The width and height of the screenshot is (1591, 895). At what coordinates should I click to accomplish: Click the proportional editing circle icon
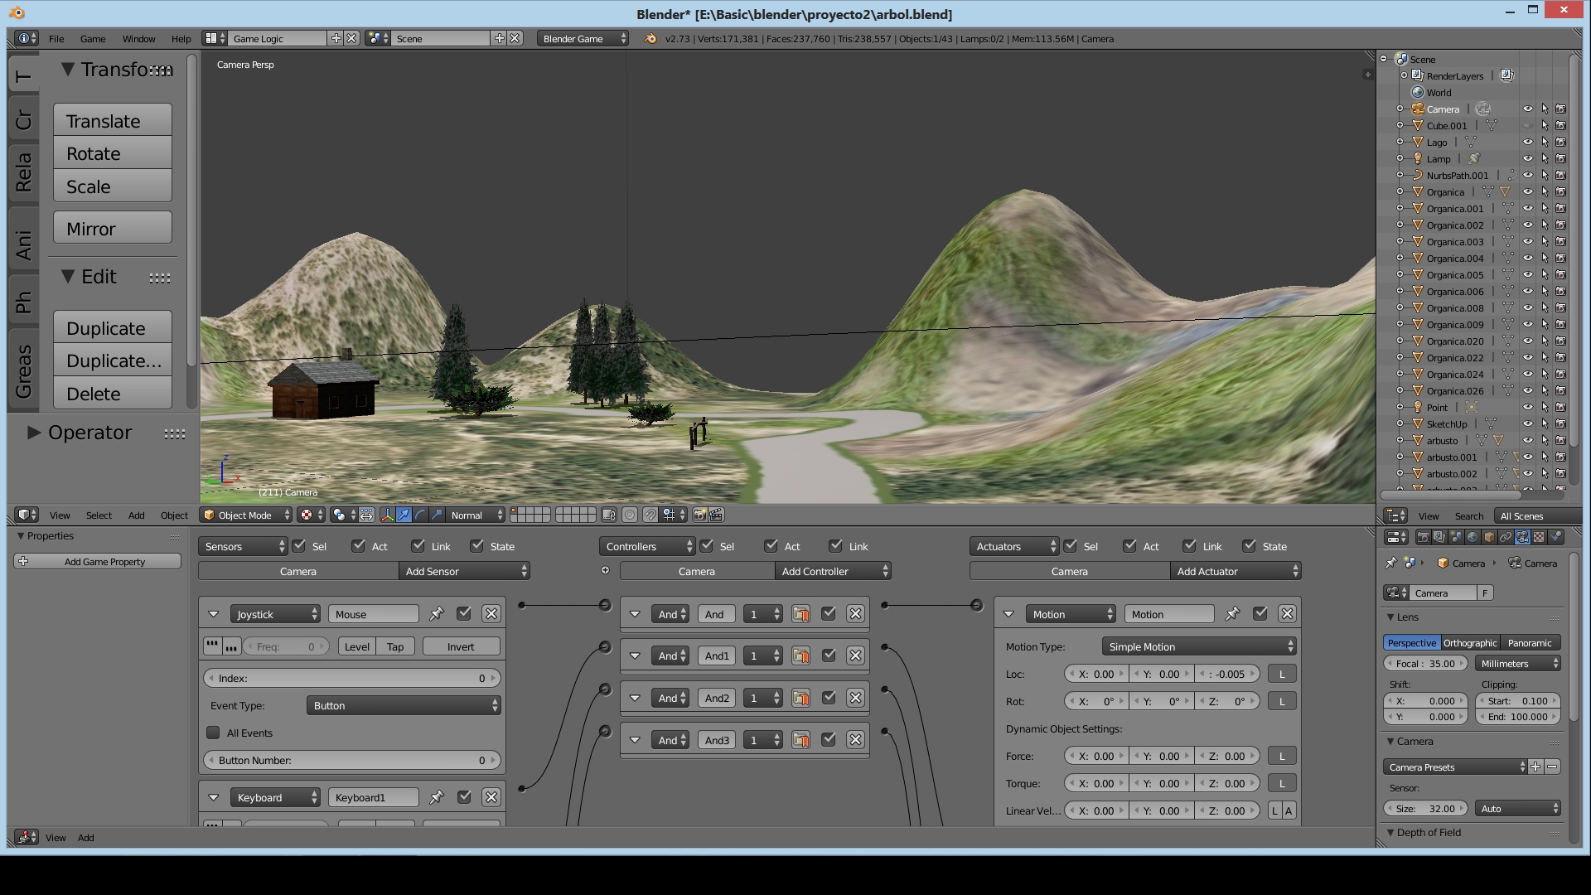(630, 515)
